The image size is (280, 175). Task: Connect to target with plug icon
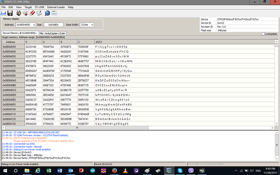point(19,13)
